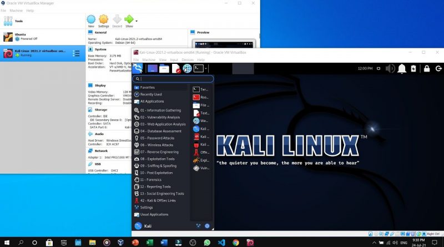Screen dimensions: 444x247
Task: Open notifications bell in Kali panel
Action: pos(402,68)
